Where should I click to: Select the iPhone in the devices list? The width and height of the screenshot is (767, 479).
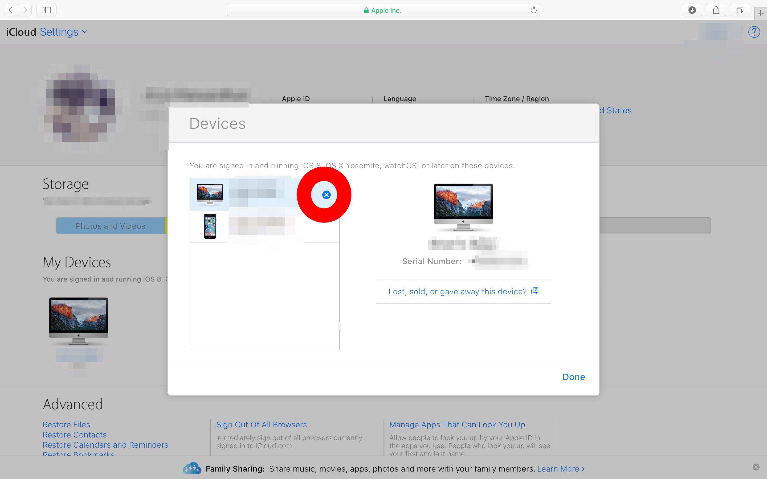pyautogui.click(x=210, y=226)
